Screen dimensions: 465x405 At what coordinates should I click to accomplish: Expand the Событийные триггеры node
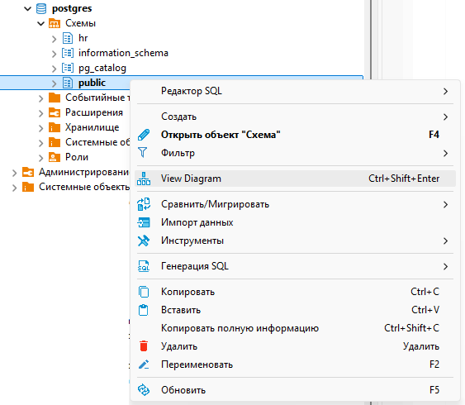coord(41,98)
